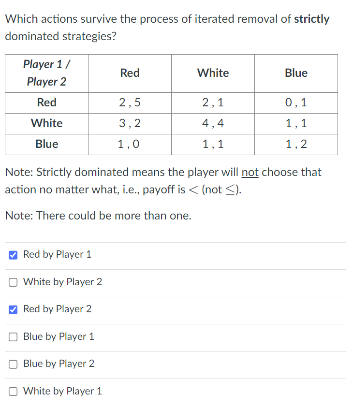
Task: Click the White column header
Action: click(213, 73)
